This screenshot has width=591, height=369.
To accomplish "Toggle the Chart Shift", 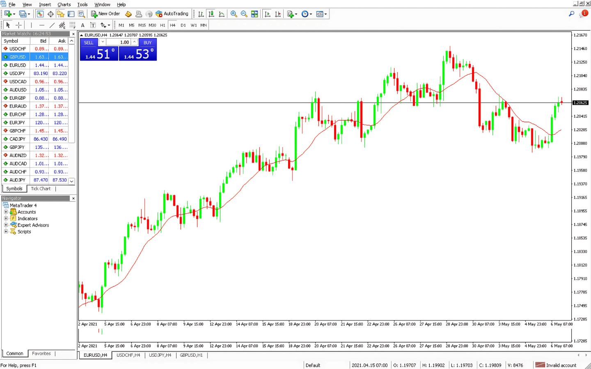I will [x=278, y=14].
